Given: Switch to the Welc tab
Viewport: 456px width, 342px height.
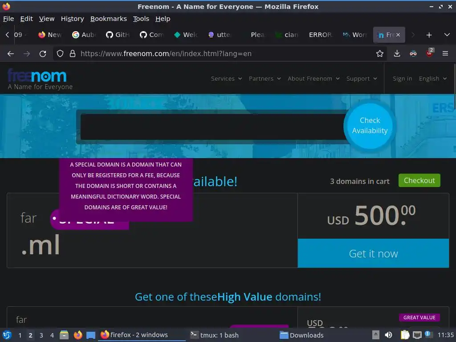Looking at the screenshot, I should click(186, 35).
